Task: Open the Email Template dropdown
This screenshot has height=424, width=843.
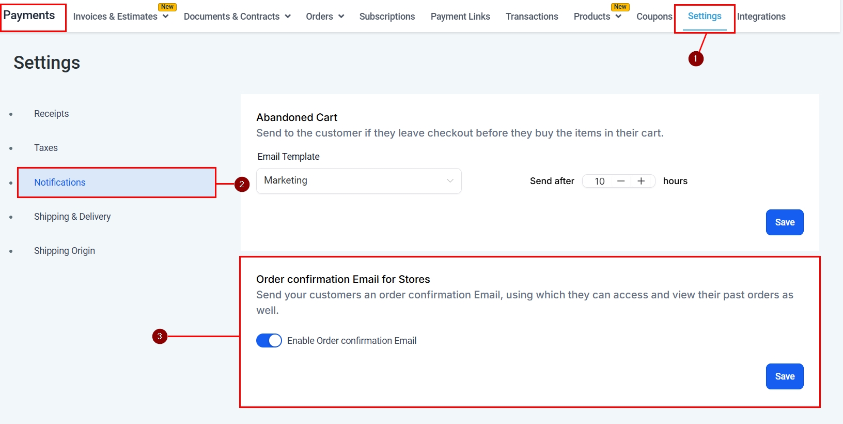Action: pyautogui.click(x=358, y=181)
